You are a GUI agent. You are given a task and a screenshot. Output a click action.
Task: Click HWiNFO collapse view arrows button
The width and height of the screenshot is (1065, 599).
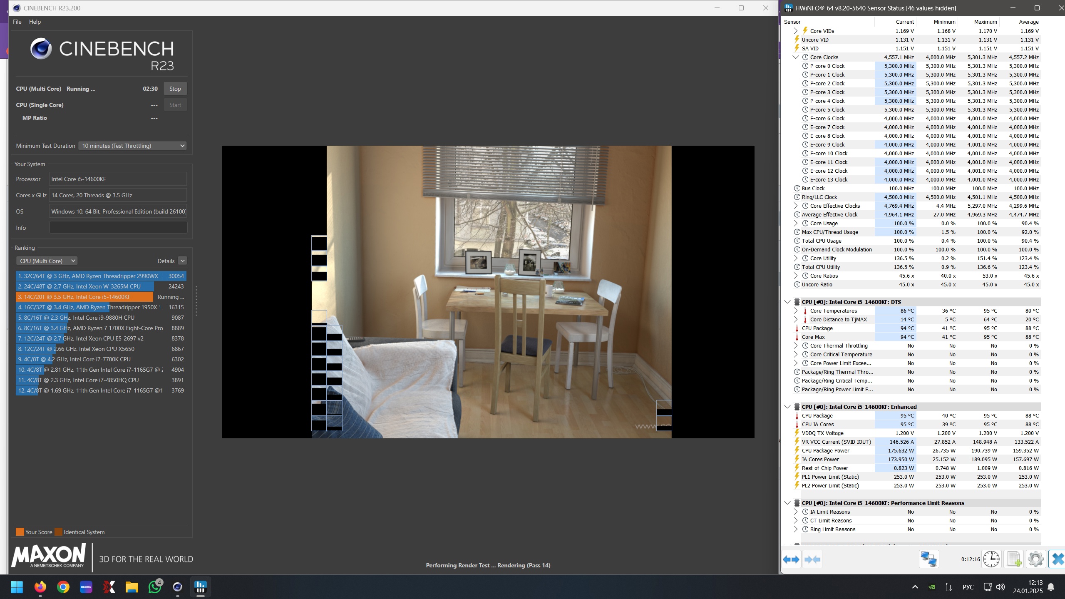click(812, 559)
